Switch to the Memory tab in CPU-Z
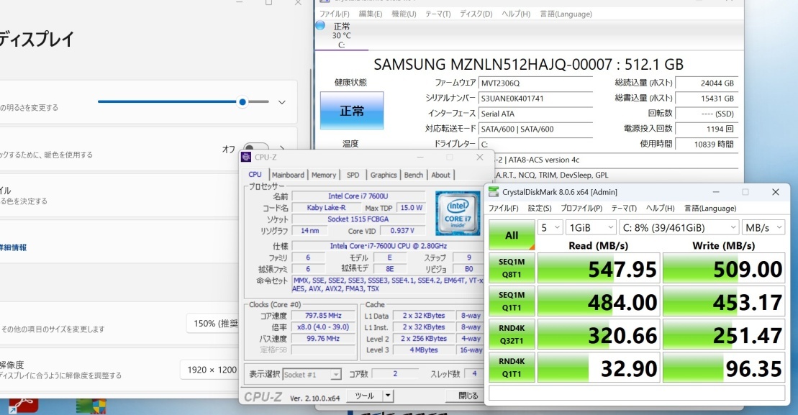The width and height of the screenshot is (798, 415). [x=324, y=175]
